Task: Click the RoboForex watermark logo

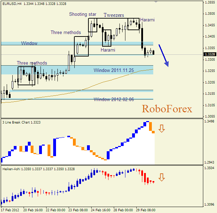Action: tap(167, 109)
